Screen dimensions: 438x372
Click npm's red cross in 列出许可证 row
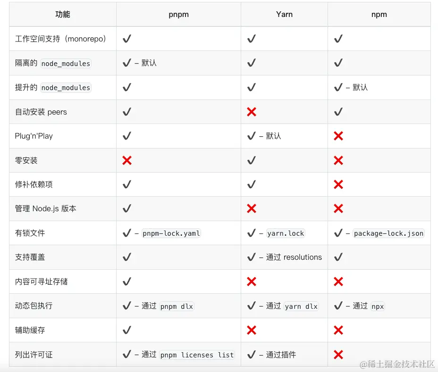point(338,355)
